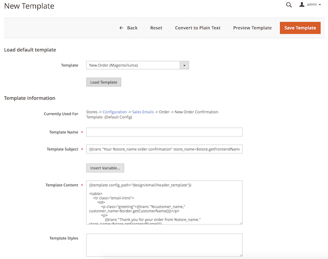Click the Insert Variable button
This screenshot has width=328, height=259.
tap(105, 168)
